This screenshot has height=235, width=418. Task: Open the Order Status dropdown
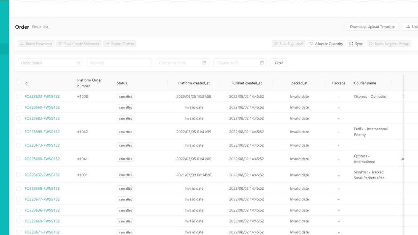pos(49,63)
